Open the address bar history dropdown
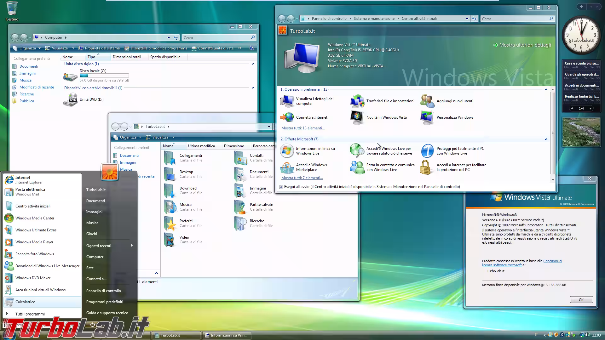Viewport: 605px width, 340px height. tap(467, 19)
